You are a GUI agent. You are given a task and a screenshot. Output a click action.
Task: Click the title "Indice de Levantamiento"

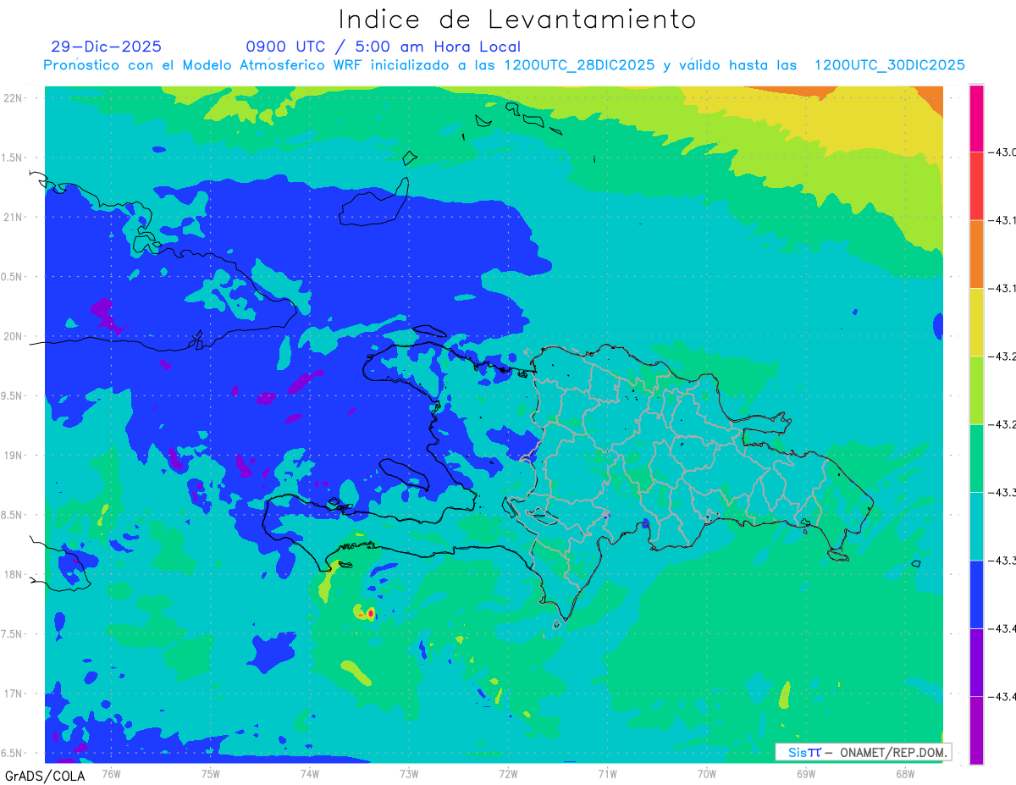(517, 19)
